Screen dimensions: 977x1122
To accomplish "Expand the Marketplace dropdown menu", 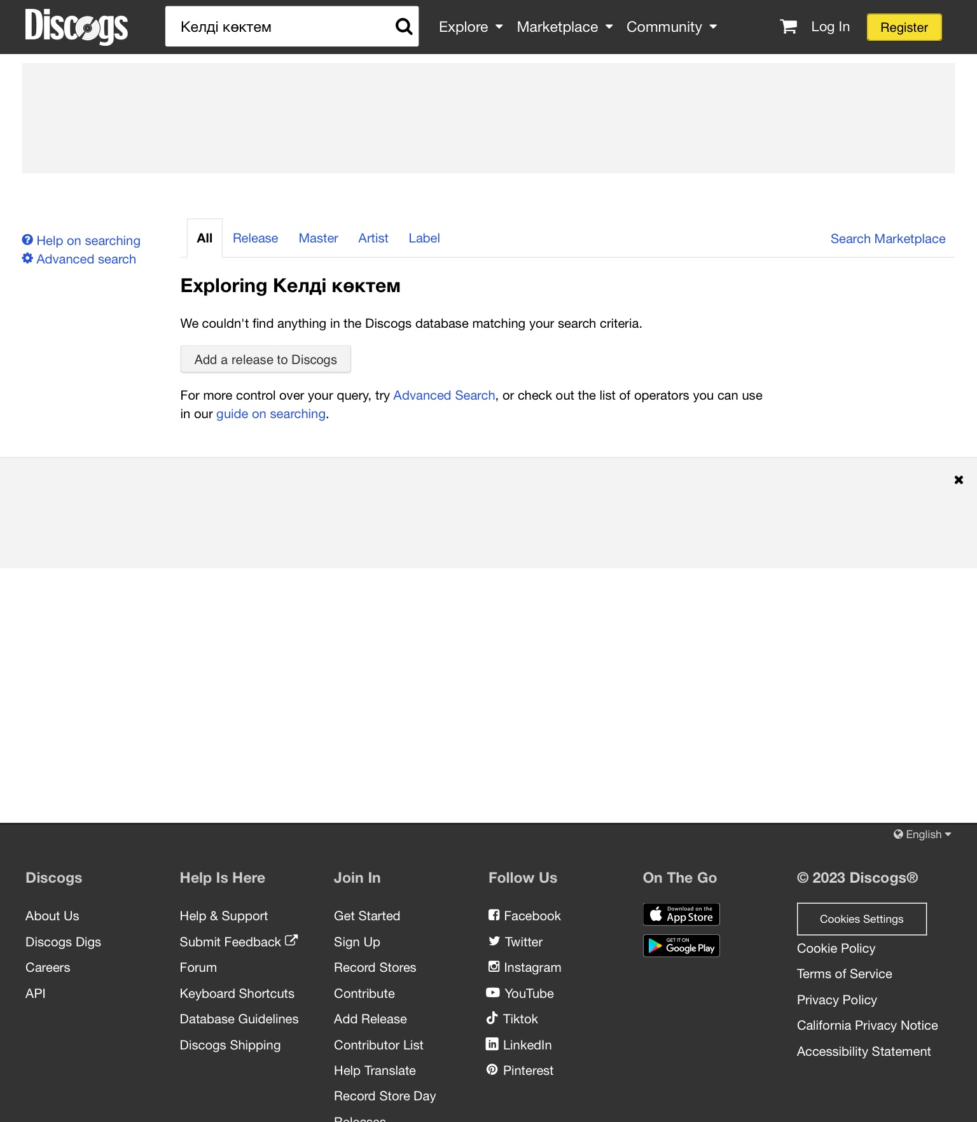I will tap(564, 27).
